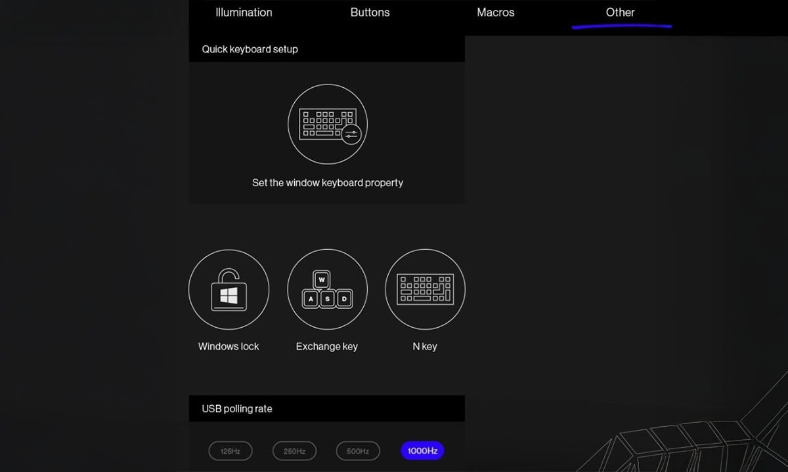Viewport: 788px width, 472px height.
Task: Set USB polling rate to 125Hz
Action: point(230,451)
